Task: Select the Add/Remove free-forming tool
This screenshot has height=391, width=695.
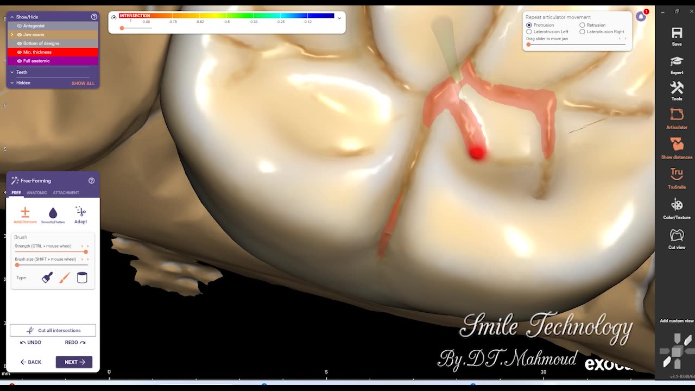Action: [x=25, y=215]
